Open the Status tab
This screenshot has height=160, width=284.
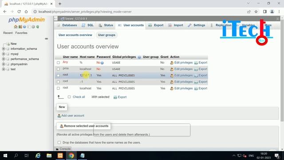(x=106, y=25)
